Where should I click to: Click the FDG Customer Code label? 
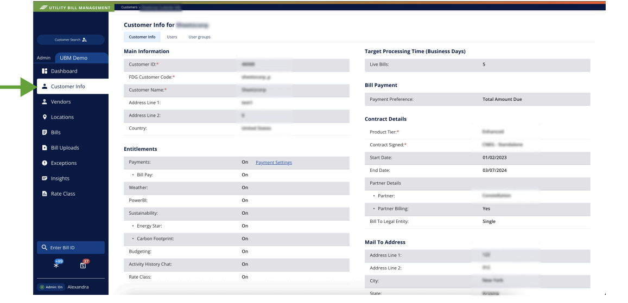coord(152,77)
